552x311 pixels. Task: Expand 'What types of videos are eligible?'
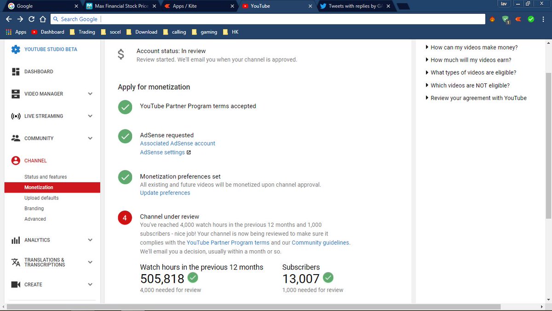(471, 72)
